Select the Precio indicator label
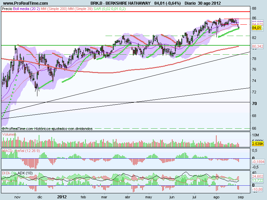This screenshot has height=200, width=267. [x=7, y=9]
